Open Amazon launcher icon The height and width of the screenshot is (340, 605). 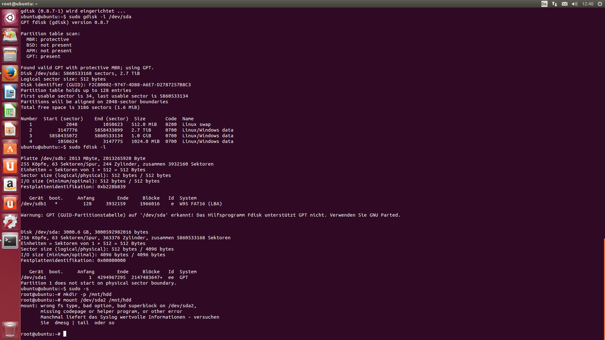point(10,185)
